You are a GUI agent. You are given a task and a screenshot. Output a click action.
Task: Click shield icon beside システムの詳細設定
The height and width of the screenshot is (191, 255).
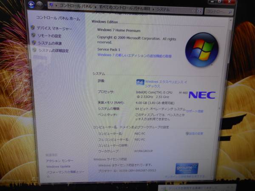tap(34, 50)
